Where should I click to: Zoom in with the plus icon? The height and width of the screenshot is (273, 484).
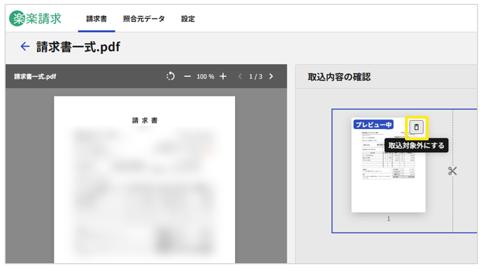(x=223, y=76)
